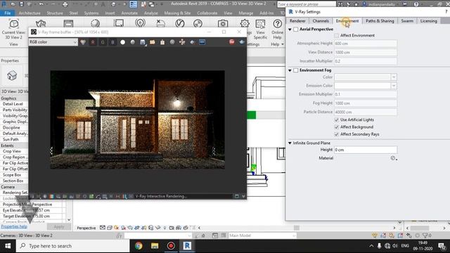
Task: Switch to the Renderer tab
Action: 297,21
